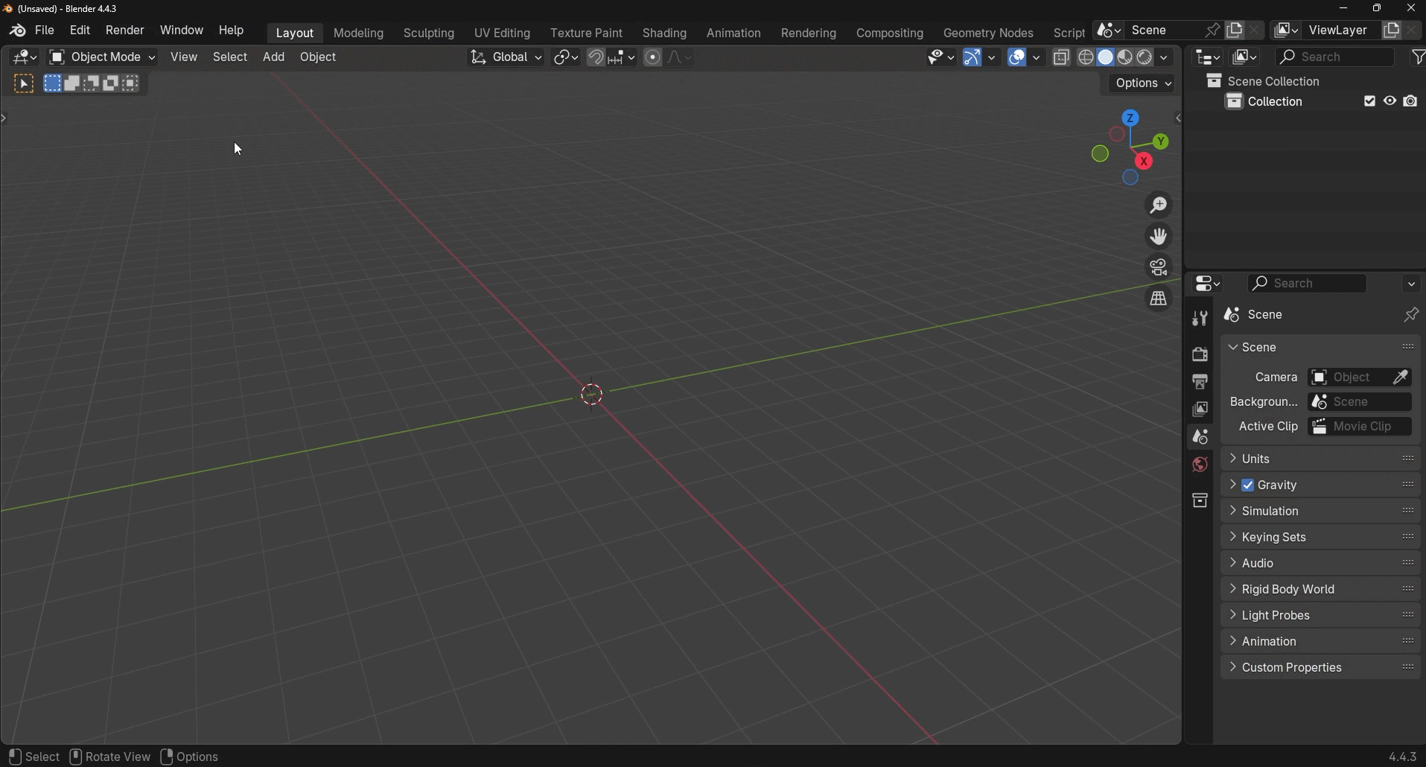Select the tweak select box tool icon

24,84
